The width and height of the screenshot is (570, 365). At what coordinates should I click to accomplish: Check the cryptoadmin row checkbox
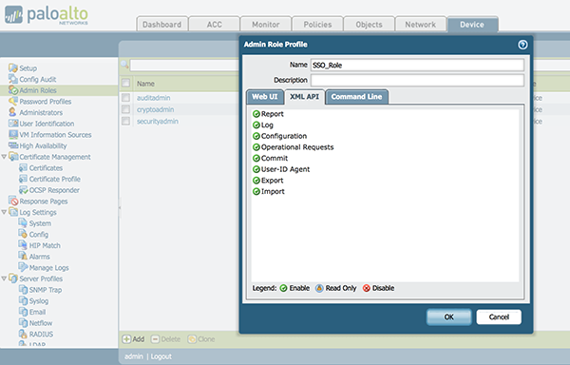click(125, 109)
